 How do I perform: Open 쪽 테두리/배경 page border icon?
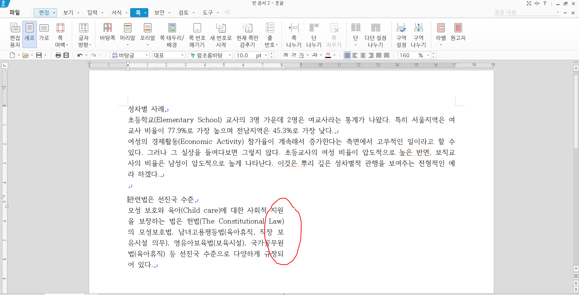pyautogui.click(x=172, y=34)
